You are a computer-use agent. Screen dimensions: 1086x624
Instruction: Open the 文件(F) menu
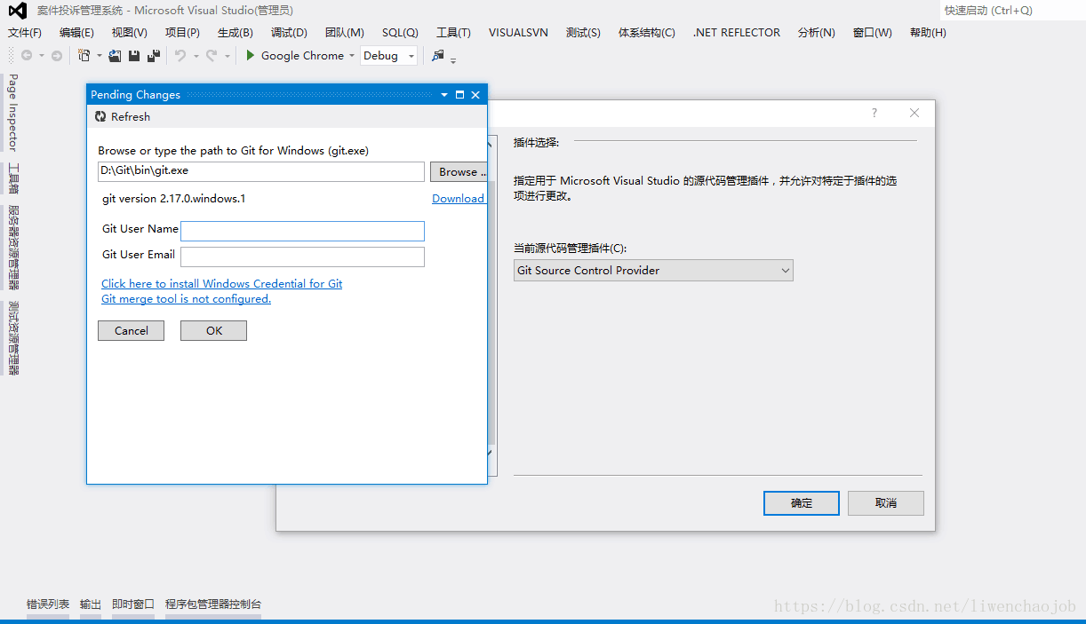tap(25, 32)
